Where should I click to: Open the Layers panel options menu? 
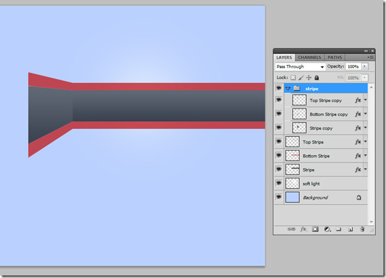tap(371, 57)
